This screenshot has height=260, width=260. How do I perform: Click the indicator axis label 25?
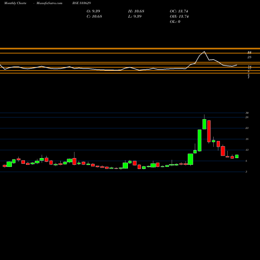(249, 57)
